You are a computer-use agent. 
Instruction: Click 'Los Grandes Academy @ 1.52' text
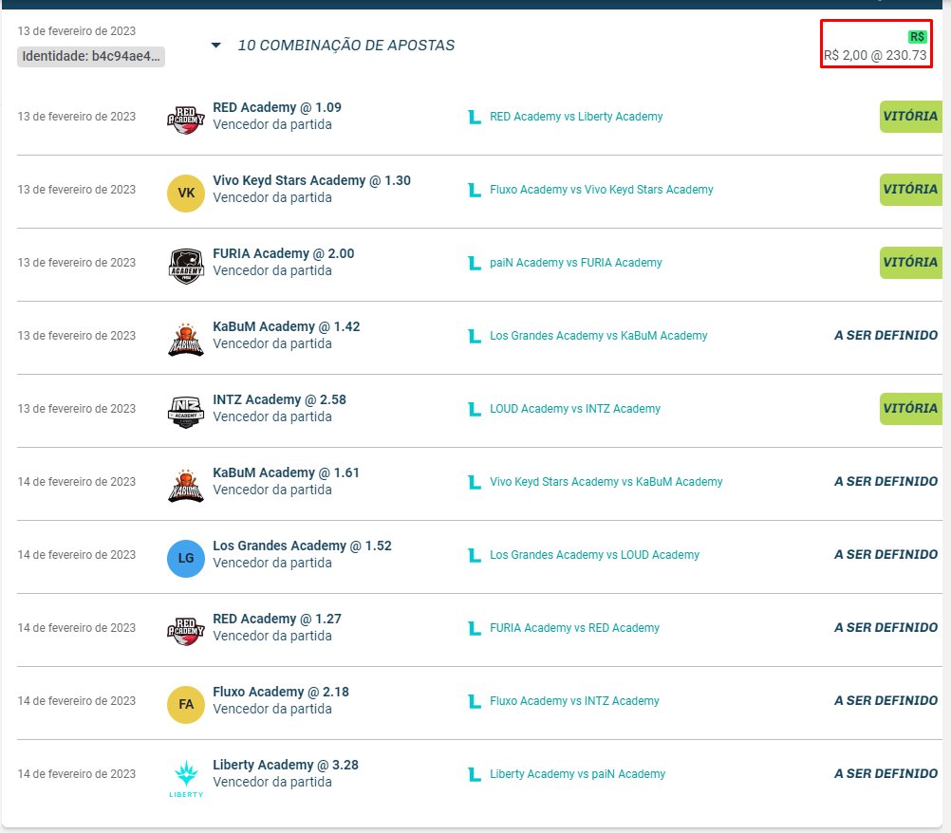(302, 546)
